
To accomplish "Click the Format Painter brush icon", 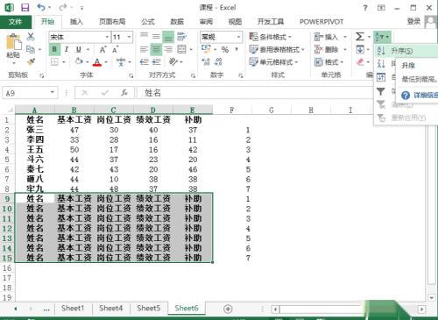I will [x=31, y=62].
